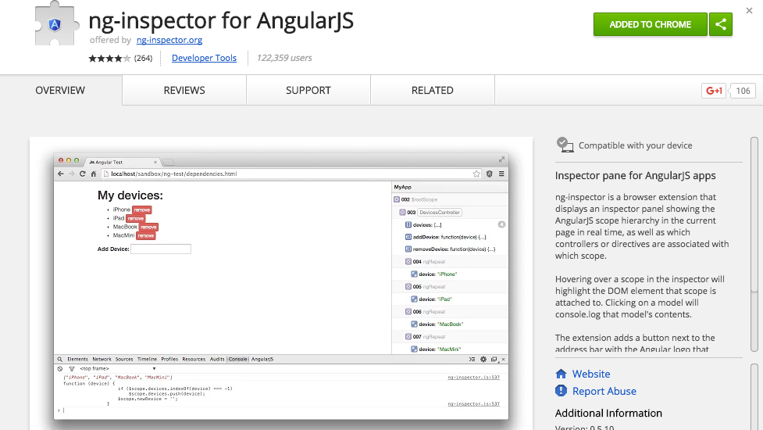763x430 pixels.
Task: Click the Website home icon
Action: (561, 374)
